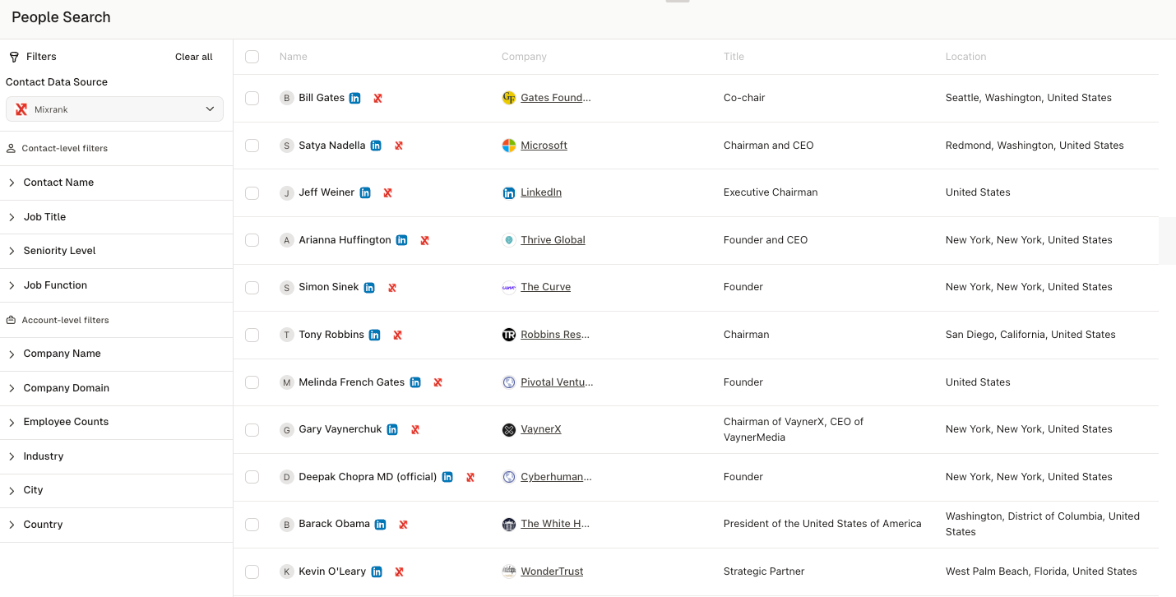This screenshot has width=1176, height=597.
Task: Check the box for Bill Gates row
Action: click(252, 98)
